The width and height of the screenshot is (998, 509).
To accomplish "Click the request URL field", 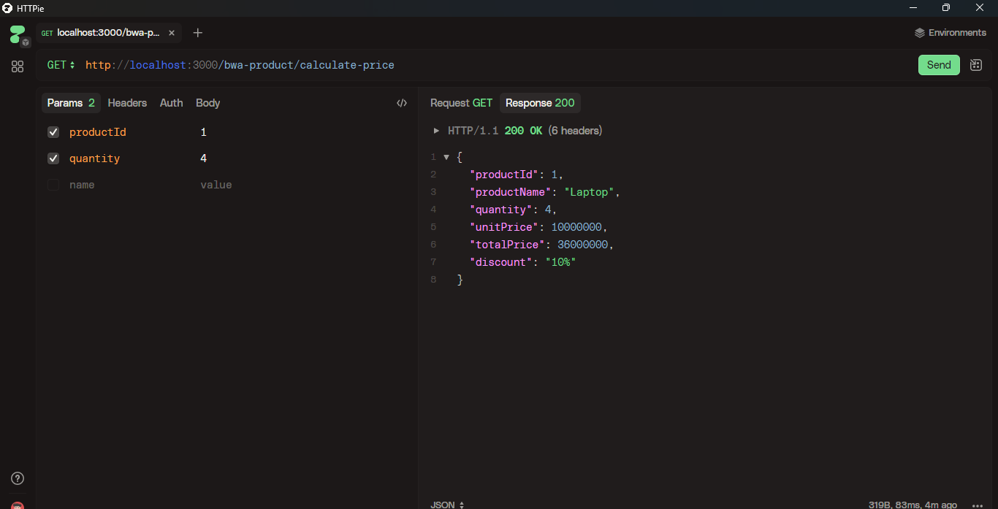I will tap(240, 64).
